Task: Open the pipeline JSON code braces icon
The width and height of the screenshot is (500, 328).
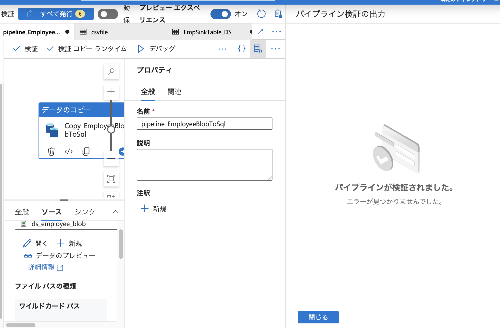Action: click(241, 49)
